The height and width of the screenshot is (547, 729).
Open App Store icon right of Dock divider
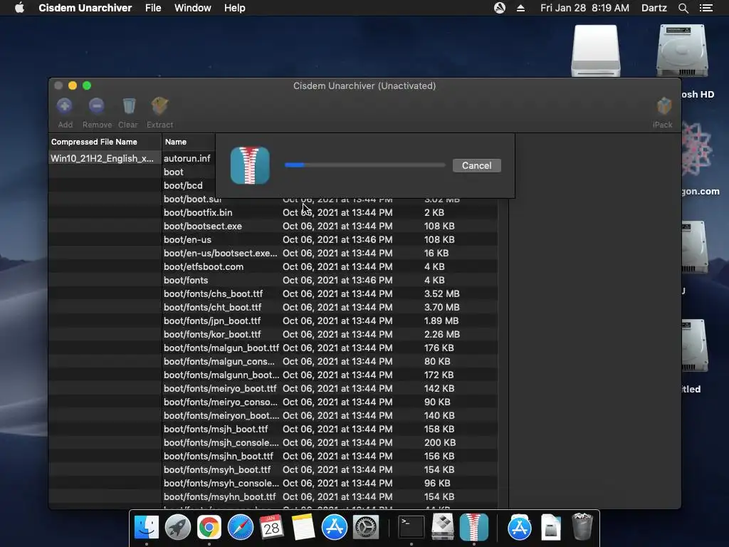(519, 527)
